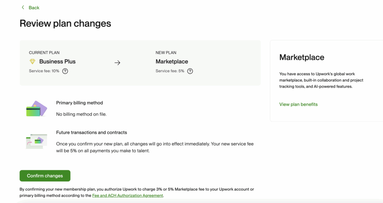383x203 pixels.
Task: Click the future transactions illustration
Action: tap(37, 141)
